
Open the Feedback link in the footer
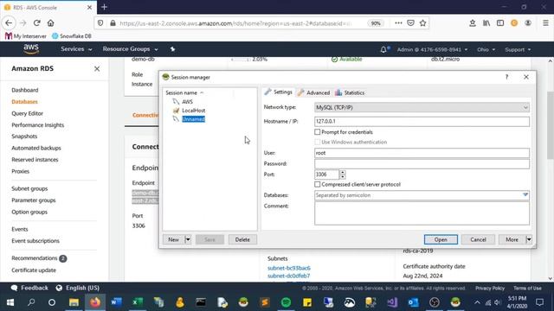tap(29, 288)
